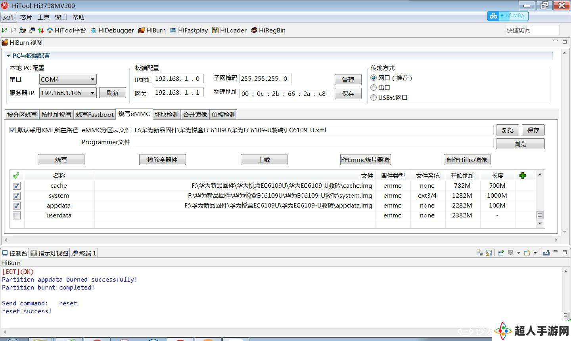Open the 终端 1 tab
Image resolution: width=571 pixels, height=341 pixels.
pos(84,253)
